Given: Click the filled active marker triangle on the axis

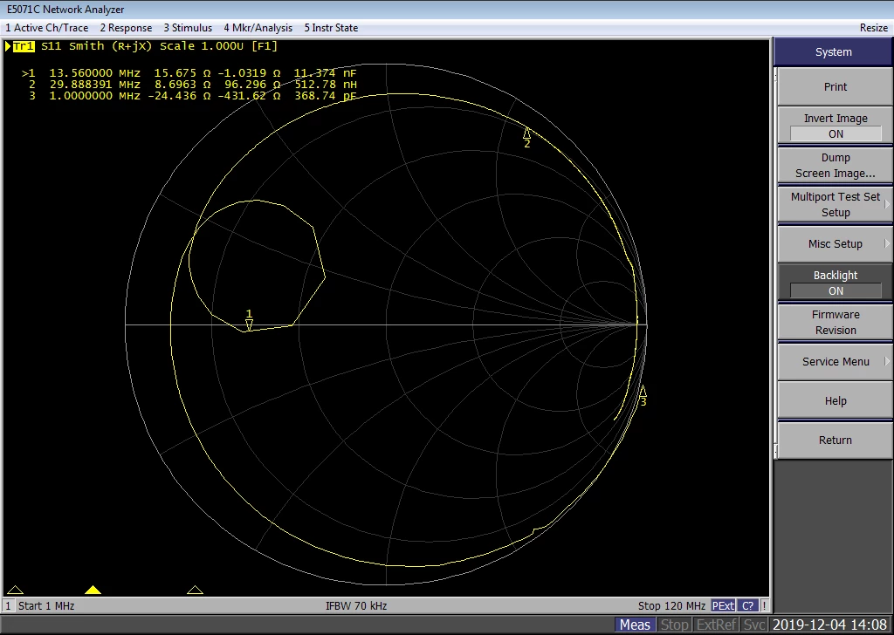Looking at the screenshot, I should coord(93,590).
